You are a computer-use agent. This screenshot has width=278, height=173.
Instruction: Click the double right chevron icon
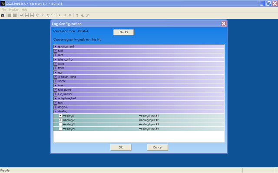point(88,15)
